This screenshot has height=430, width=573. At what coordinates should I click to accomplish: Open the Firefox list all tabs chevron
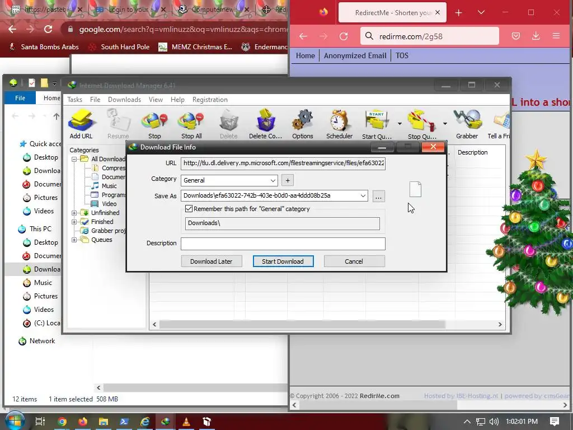tap(481, 12)
